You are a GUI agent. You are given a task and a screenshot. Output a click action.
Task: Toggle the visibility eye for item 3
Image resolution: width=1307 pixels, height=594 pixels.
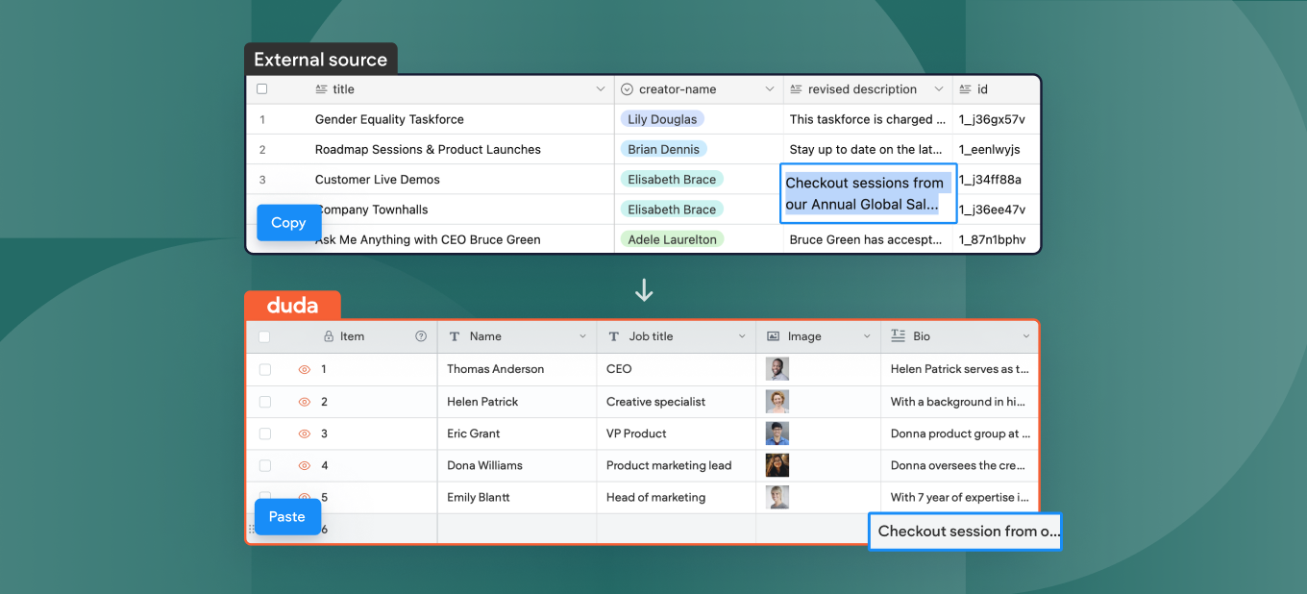pyautogui.click(x=305, y=433)
